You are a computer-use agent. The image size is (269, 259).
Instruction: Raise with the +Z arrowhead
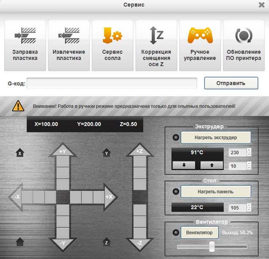[140, 150]
